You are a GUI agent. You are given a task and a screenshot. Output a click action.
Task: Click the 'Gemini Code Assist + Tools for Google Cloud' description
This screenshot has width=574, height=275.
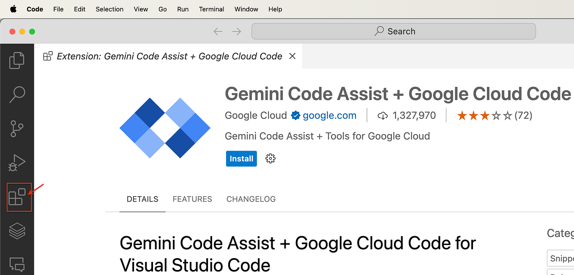[327, 136]
